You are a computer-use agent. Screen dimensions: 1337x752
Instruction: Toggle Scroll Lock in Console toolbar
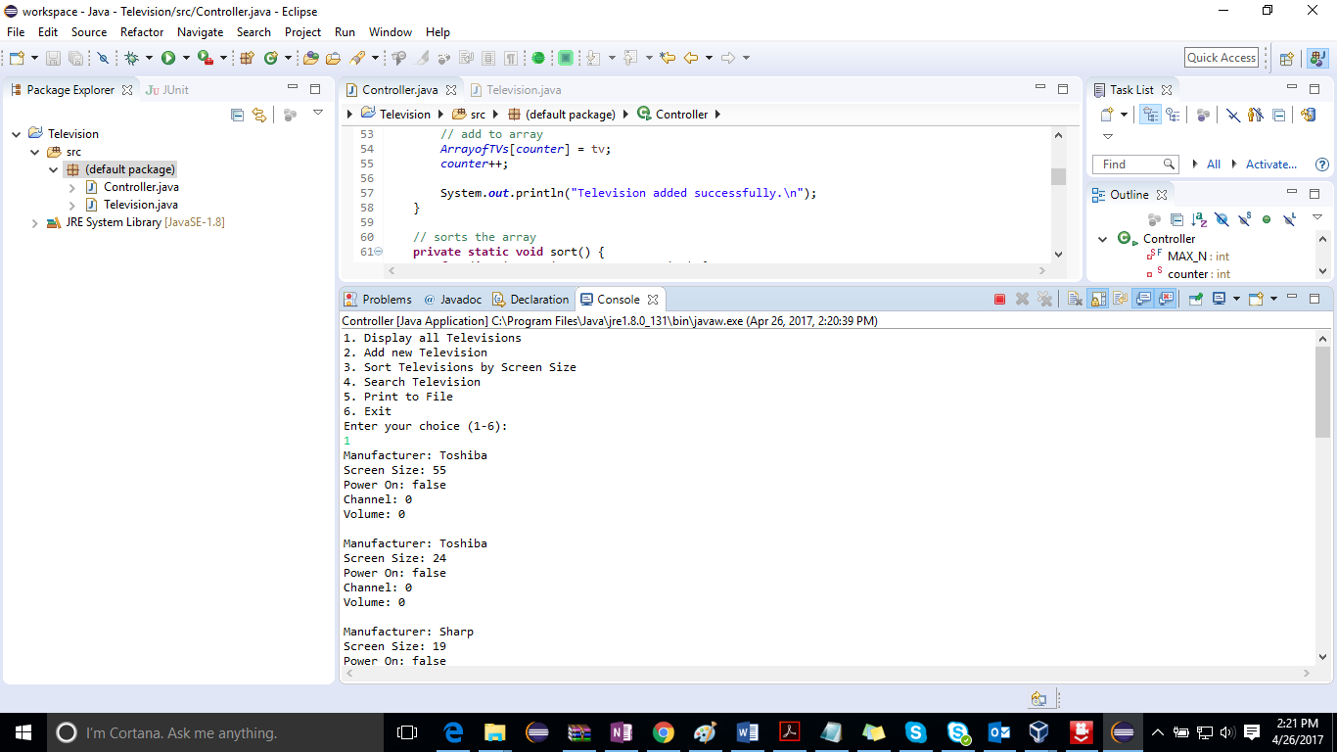[1097, 300]
